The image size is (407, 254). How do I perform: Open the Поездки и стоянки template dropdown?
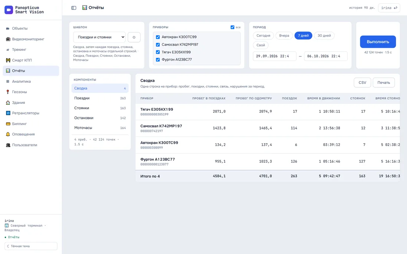(x=99, y=37)
